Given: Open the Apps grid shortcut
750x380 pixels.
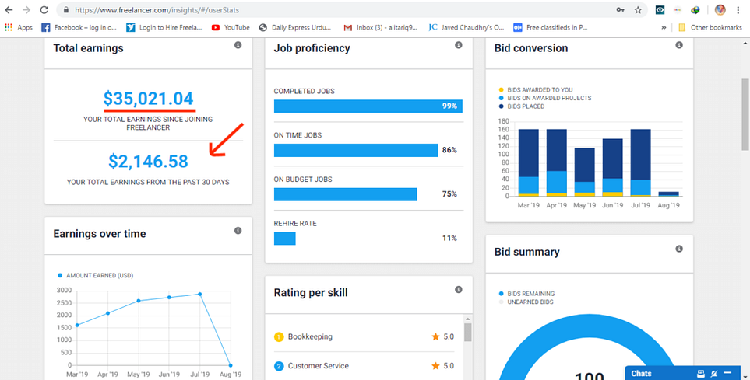Looking at the screenshot, I should coord(18,28).
